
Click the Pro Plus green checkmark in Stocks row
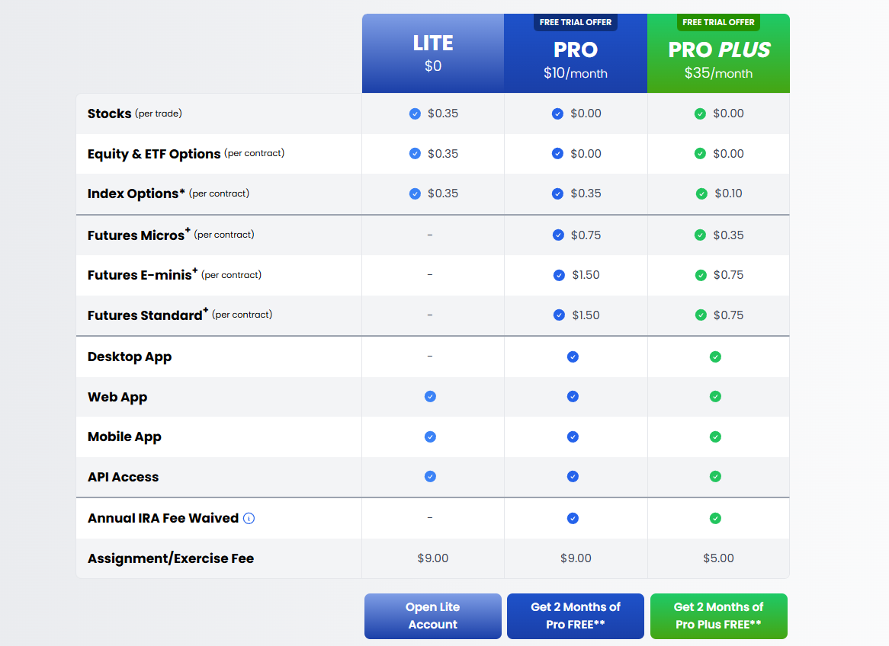pyautogui.click(x=700, y=114)
